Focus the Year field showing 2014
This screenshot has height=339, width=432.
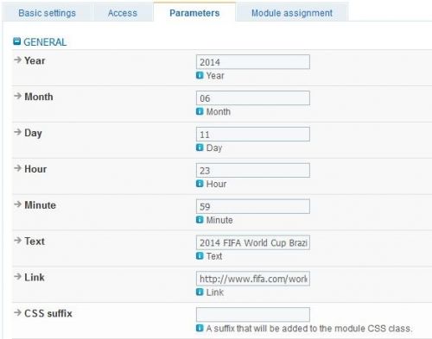(253, 62)
